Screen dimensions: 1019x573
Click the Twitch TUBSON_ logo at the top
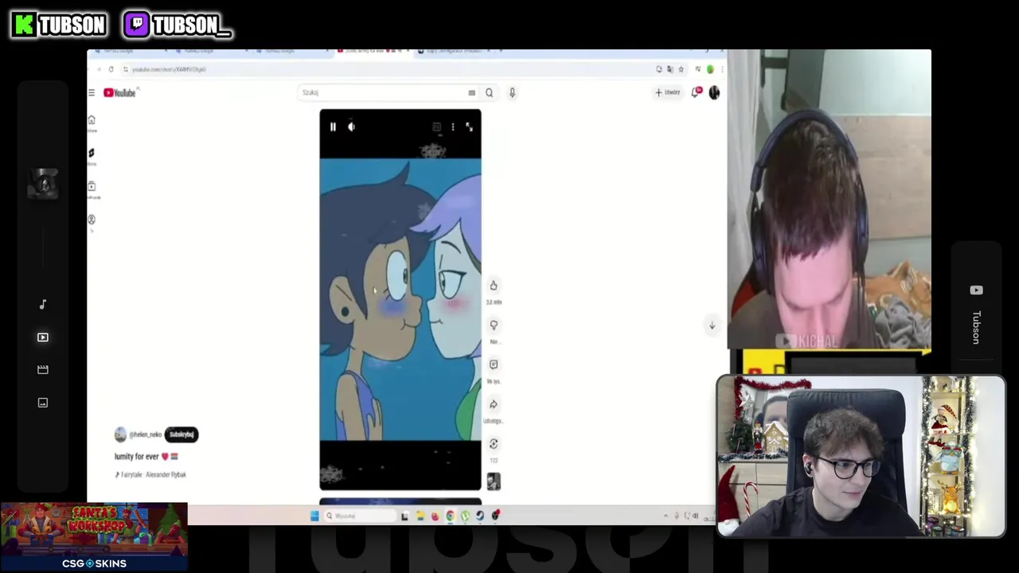178,25
